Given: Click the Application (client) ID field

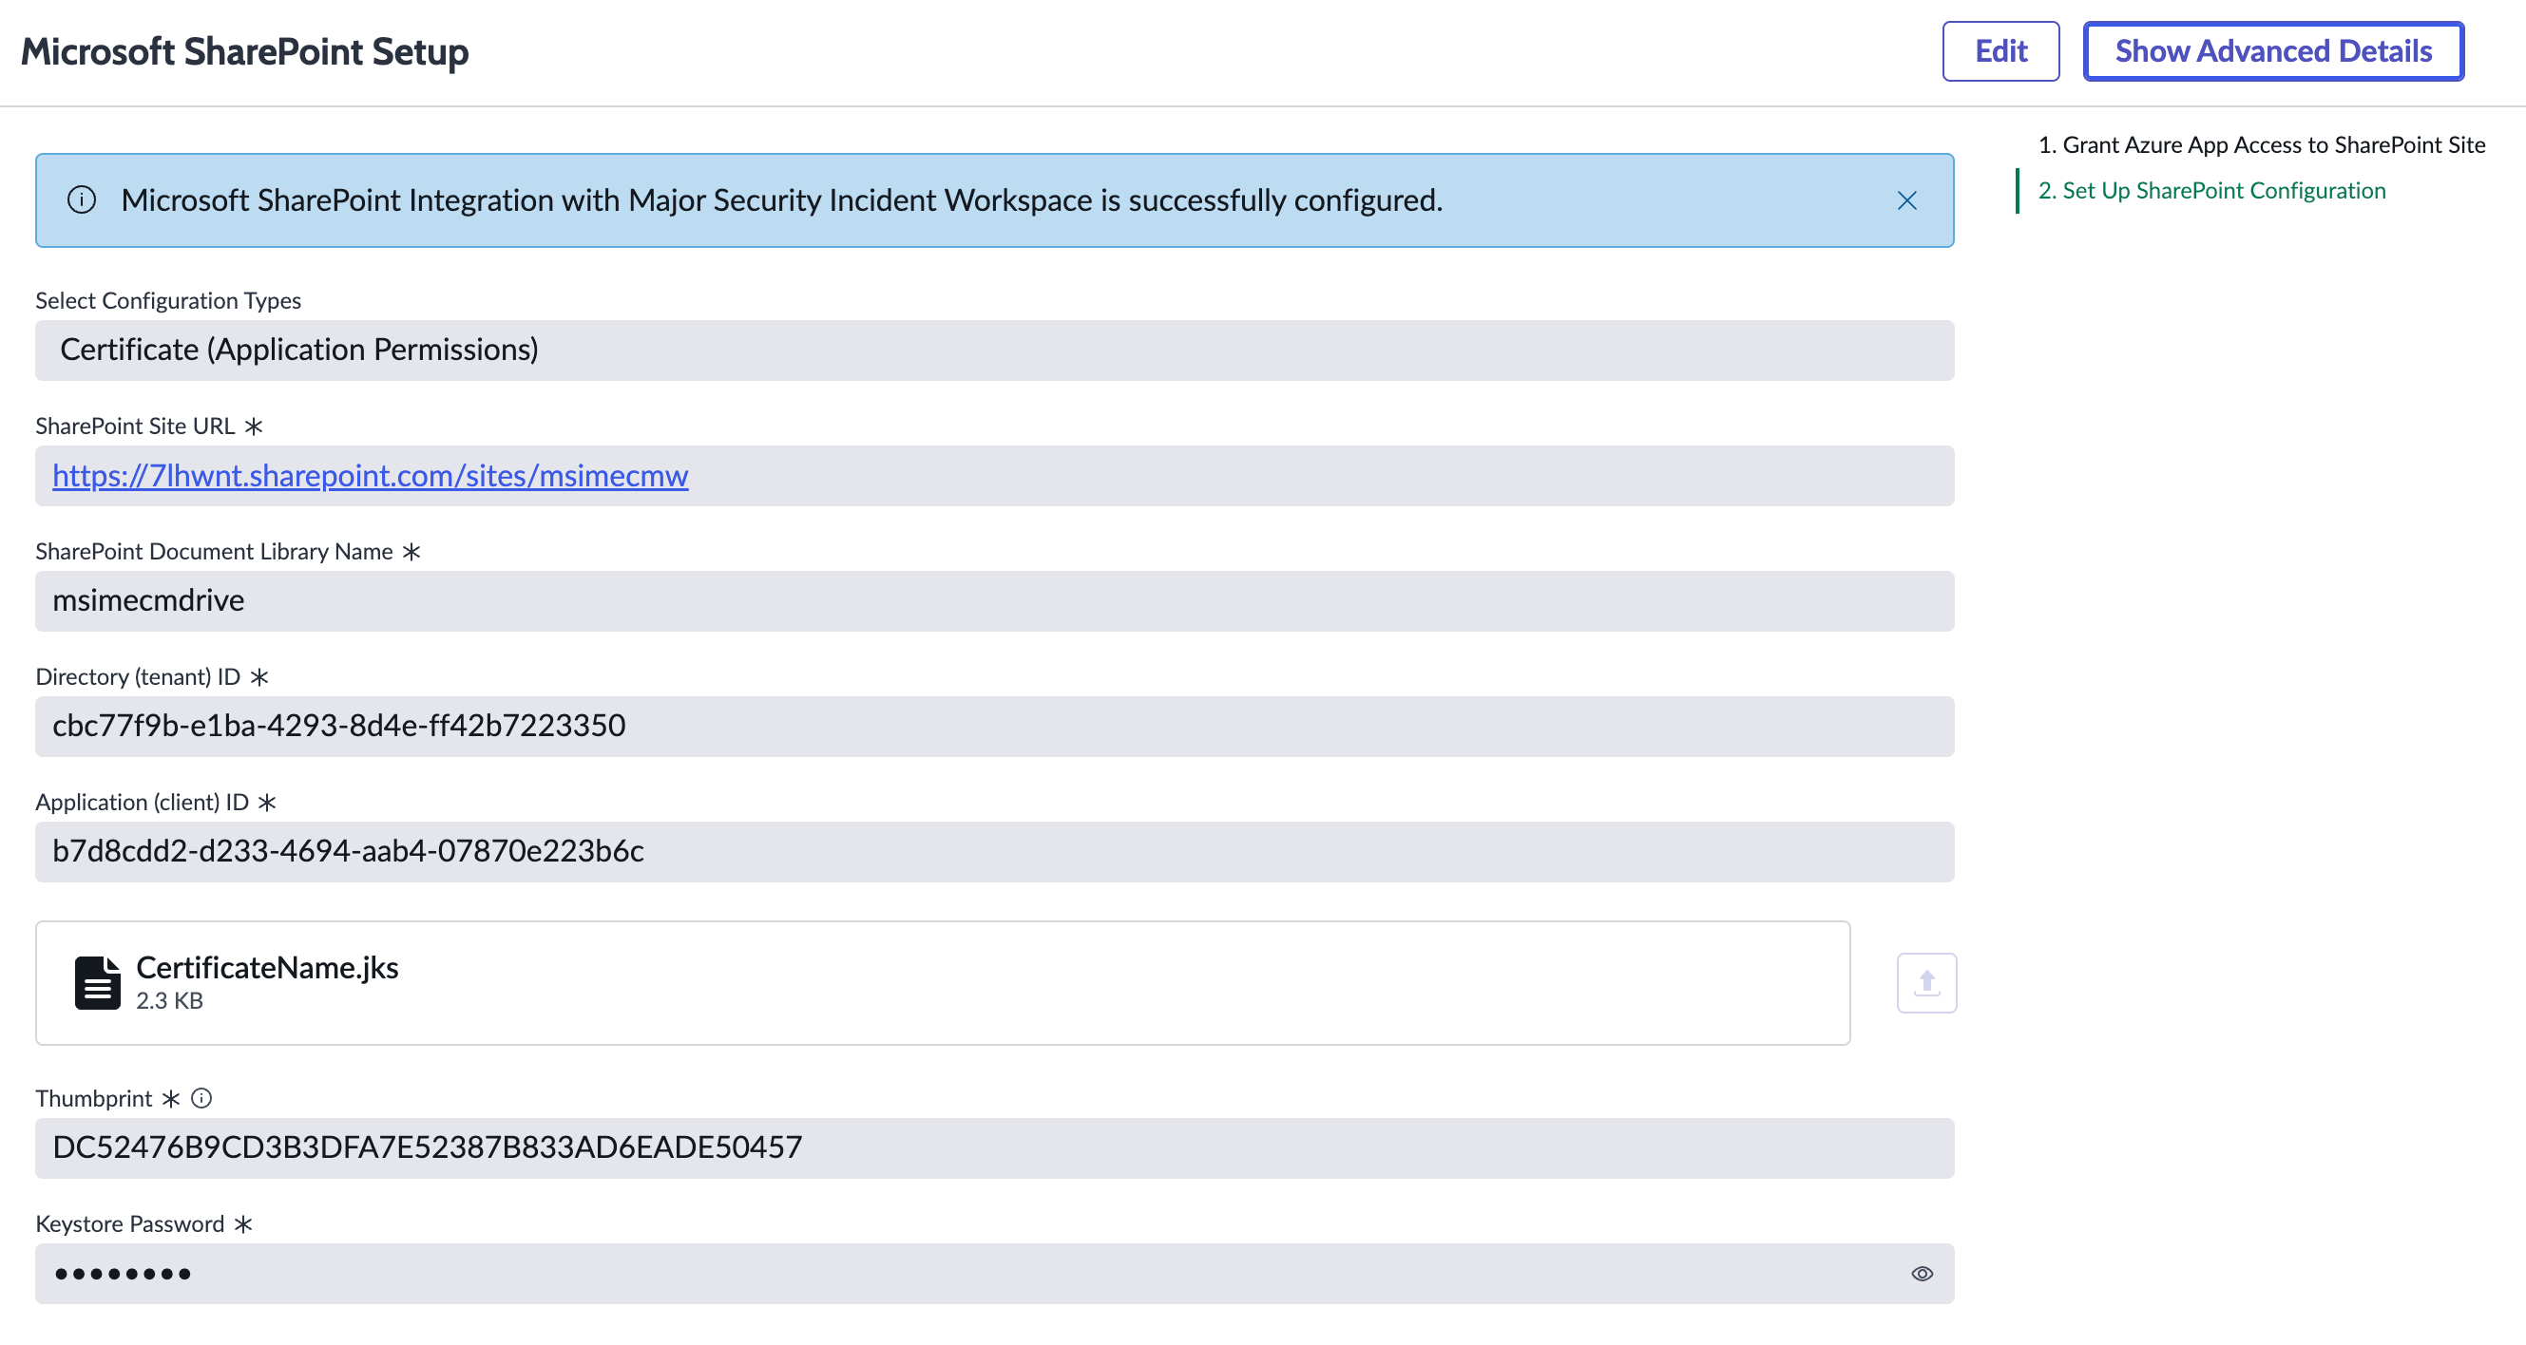Looking at the screenshot, I should click(994, 852).
